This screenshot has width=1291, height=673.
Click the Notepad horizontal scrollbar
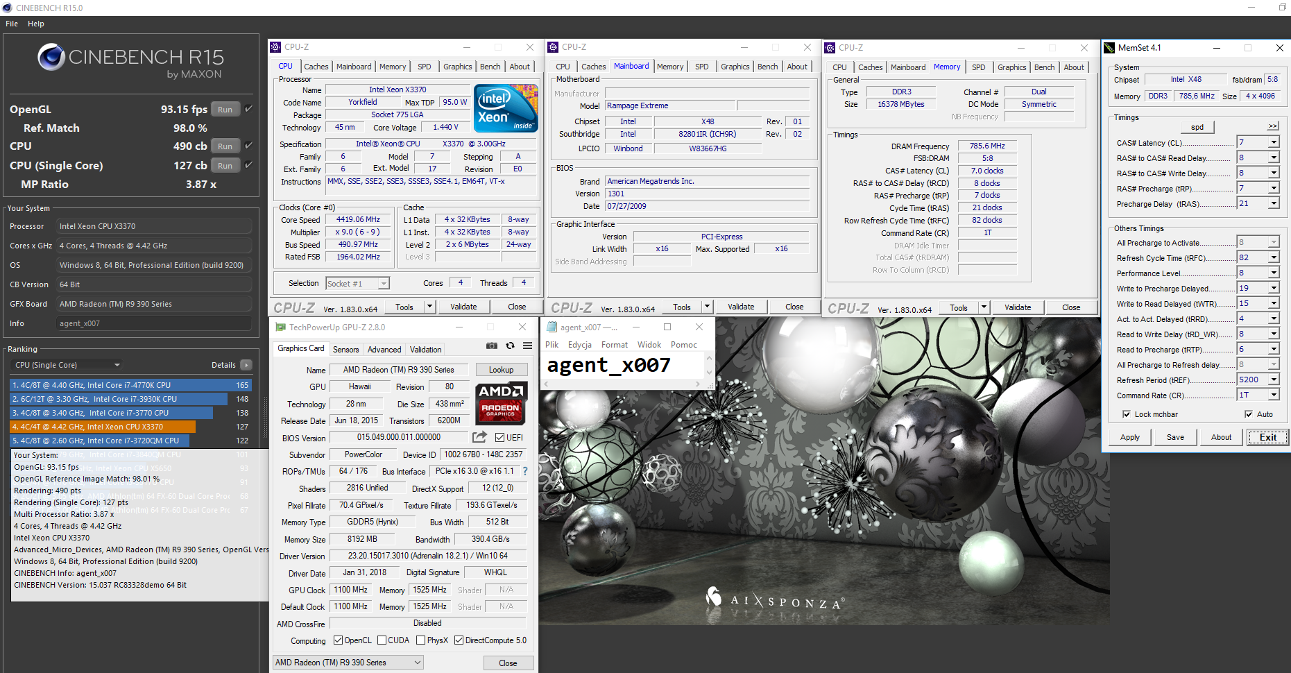pyautogui.click(x=622, y=384)
